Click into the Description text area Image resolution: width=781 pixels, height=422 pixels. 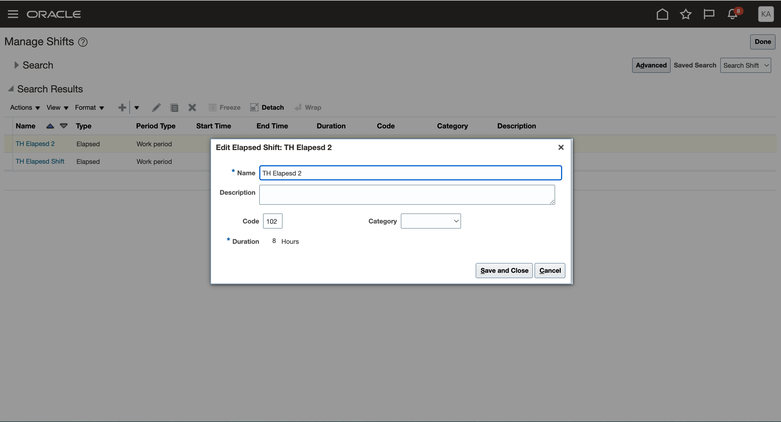407,195
